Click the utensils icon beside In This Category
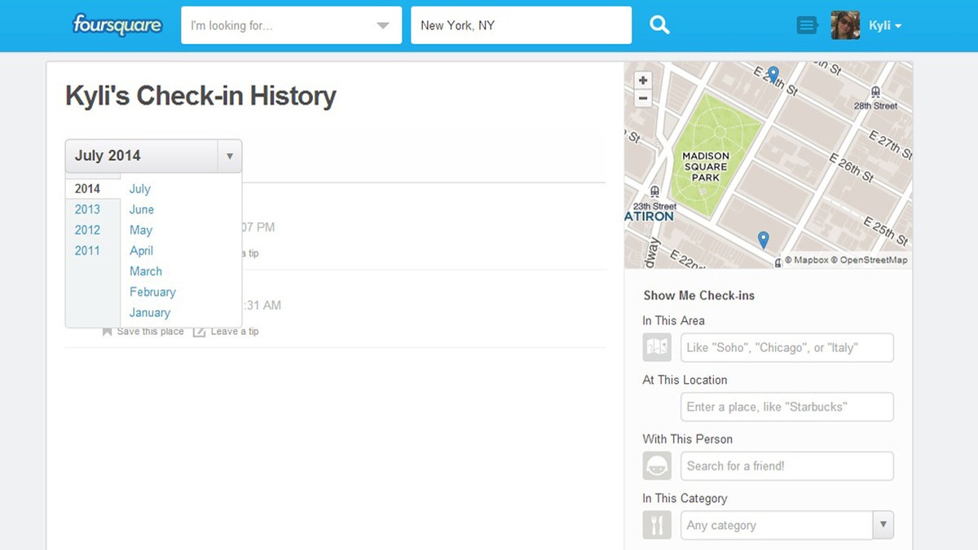The height and width of the screenshot is (550, 978). (x=657, y=525)
